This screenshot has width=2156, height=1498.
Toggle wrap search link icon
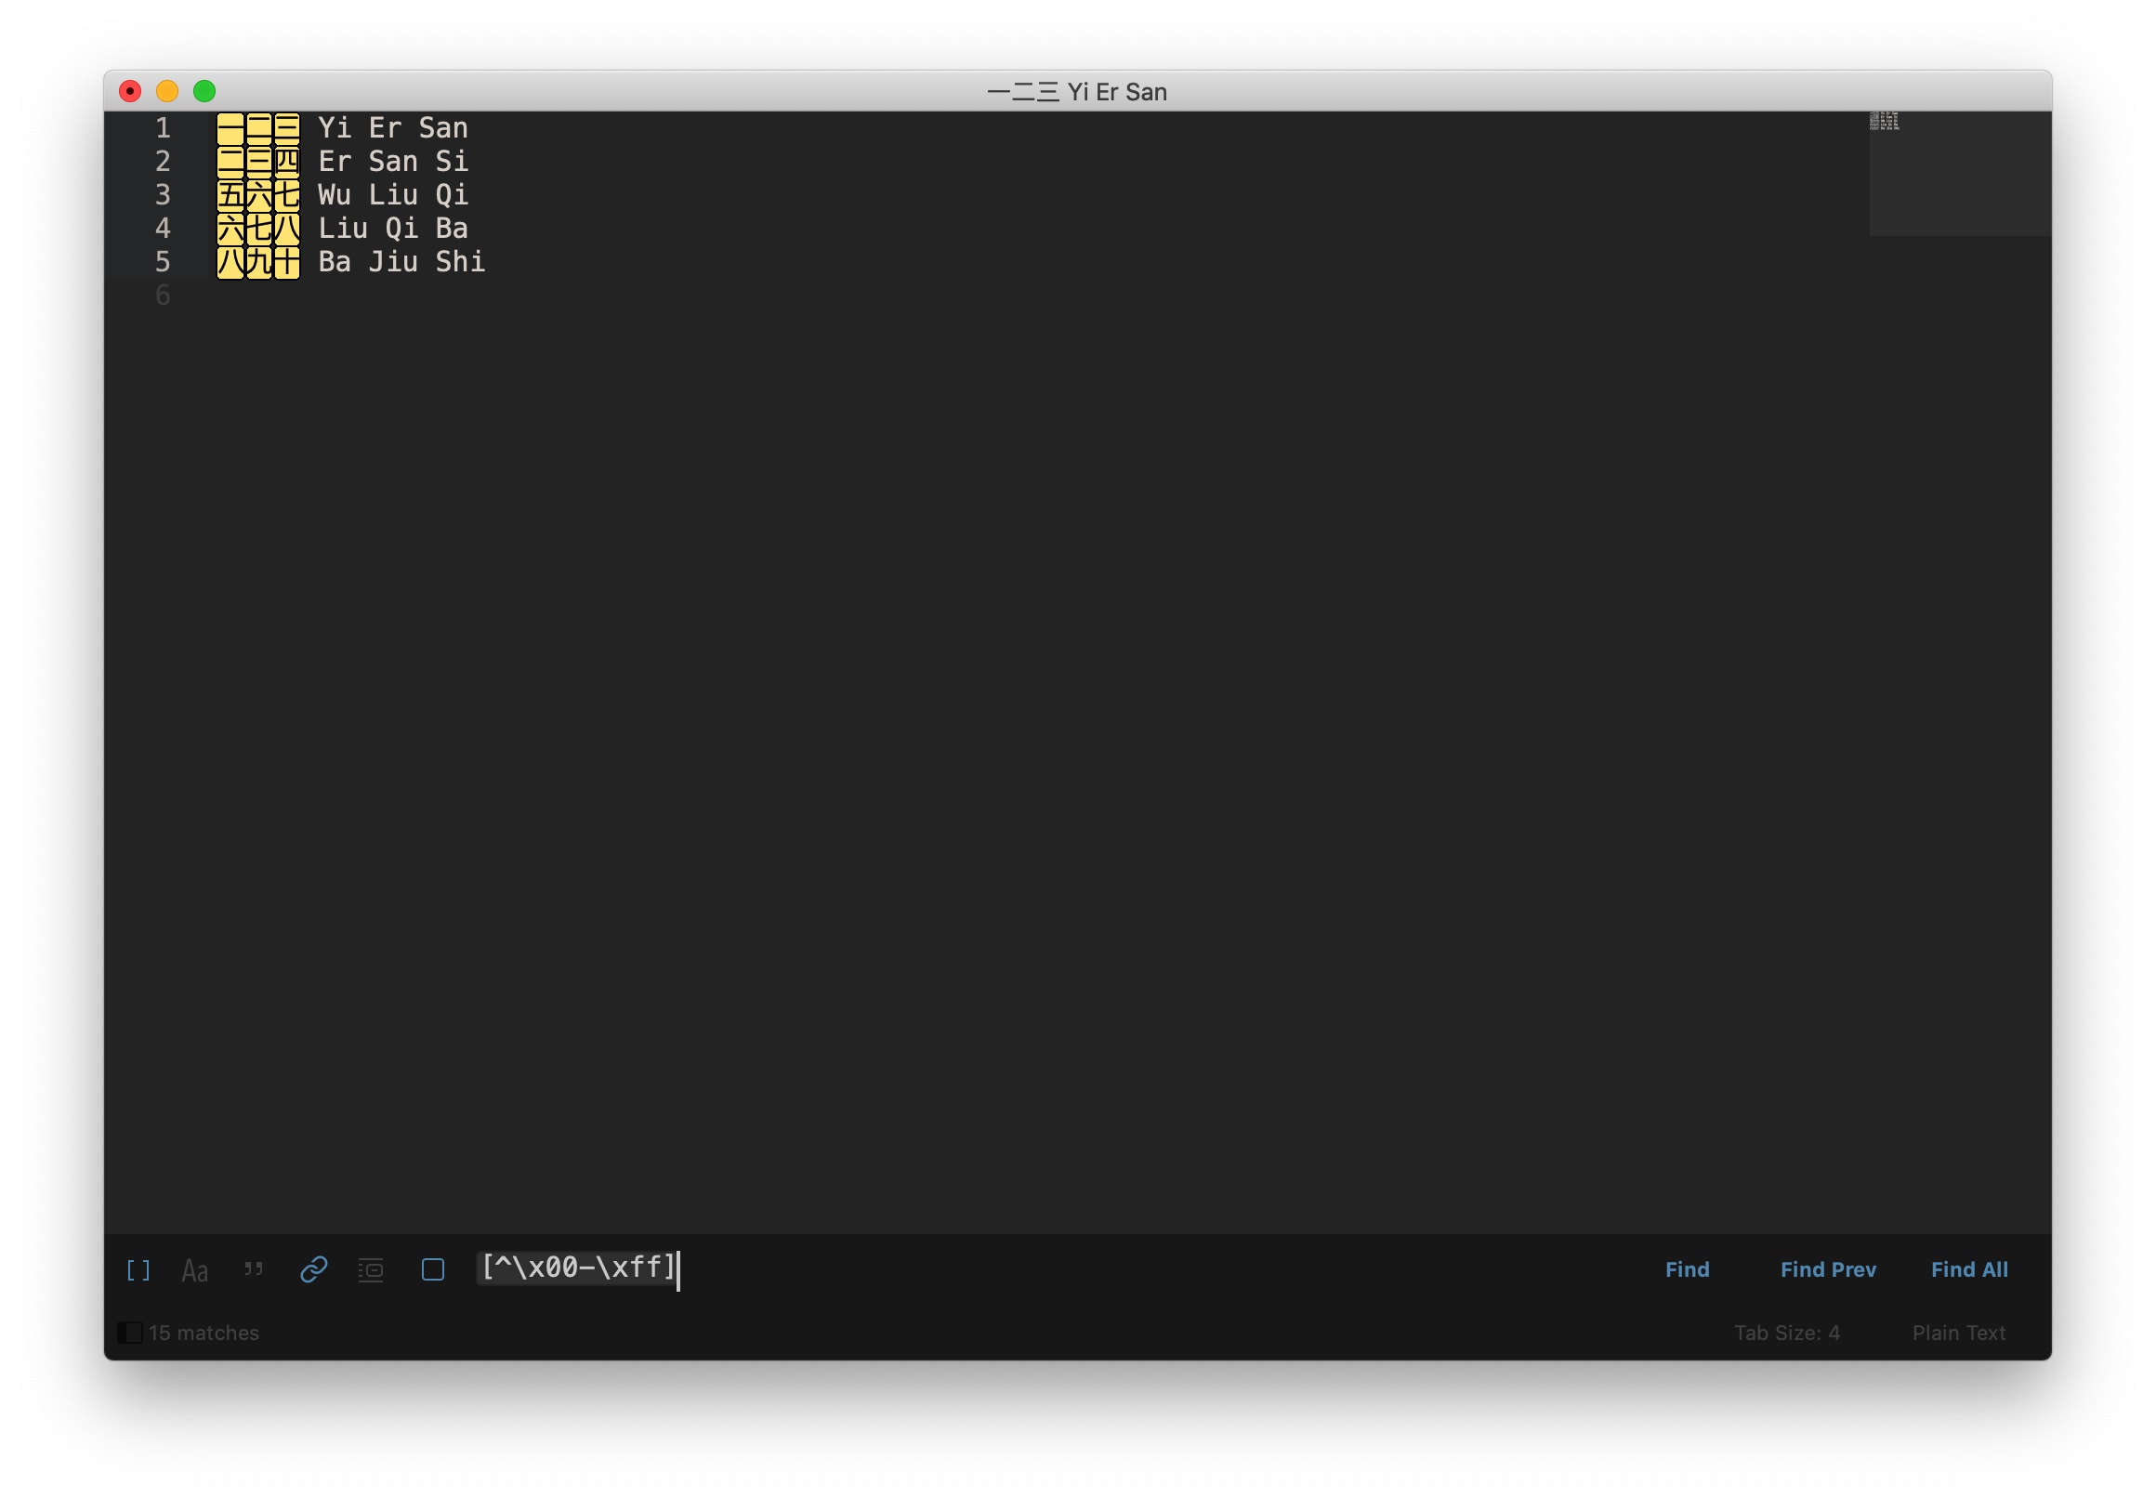[312, 1269]
